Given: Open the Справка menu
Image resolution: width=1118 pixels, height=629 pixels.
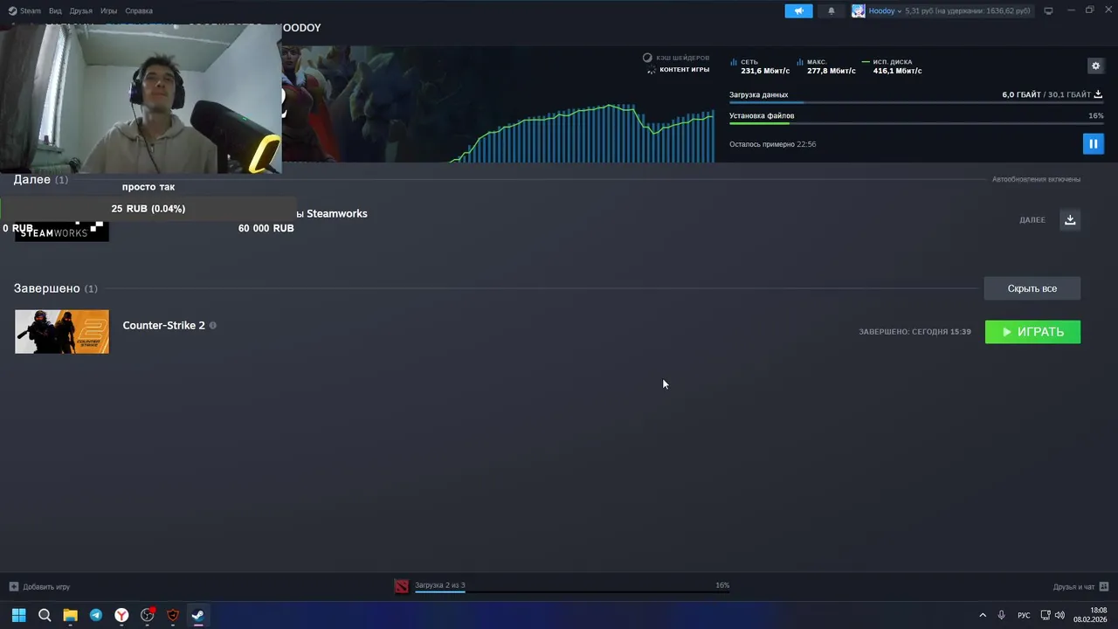Looking at the screenshot, I should [139, 10].
